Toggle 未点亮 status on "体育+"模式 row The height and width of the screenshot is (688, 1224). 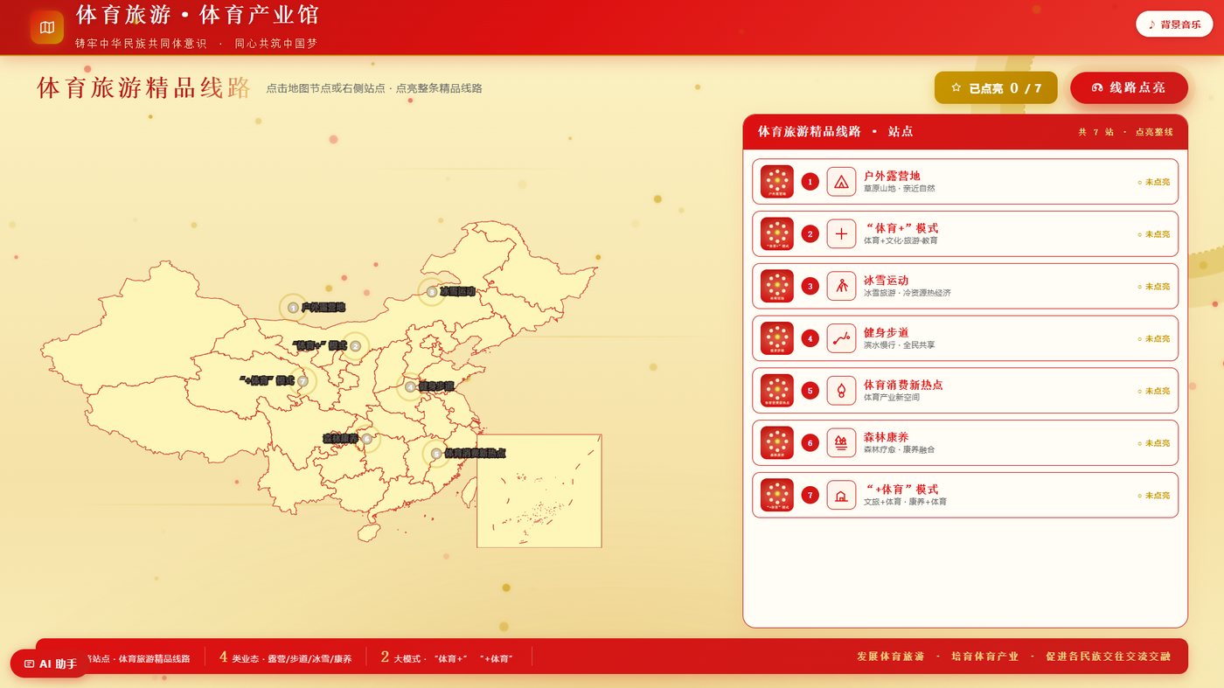(x=1153, y=234)
